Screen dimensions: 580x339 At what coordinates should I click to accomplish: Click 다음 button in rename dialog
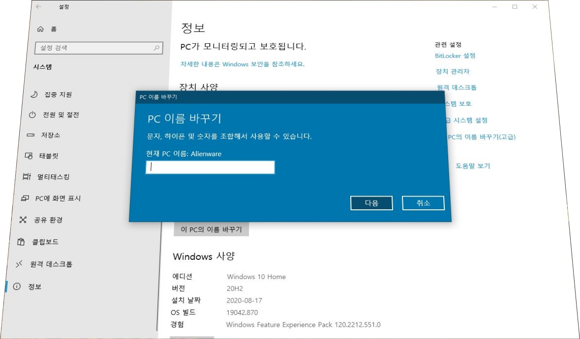(x=371, y=203)
